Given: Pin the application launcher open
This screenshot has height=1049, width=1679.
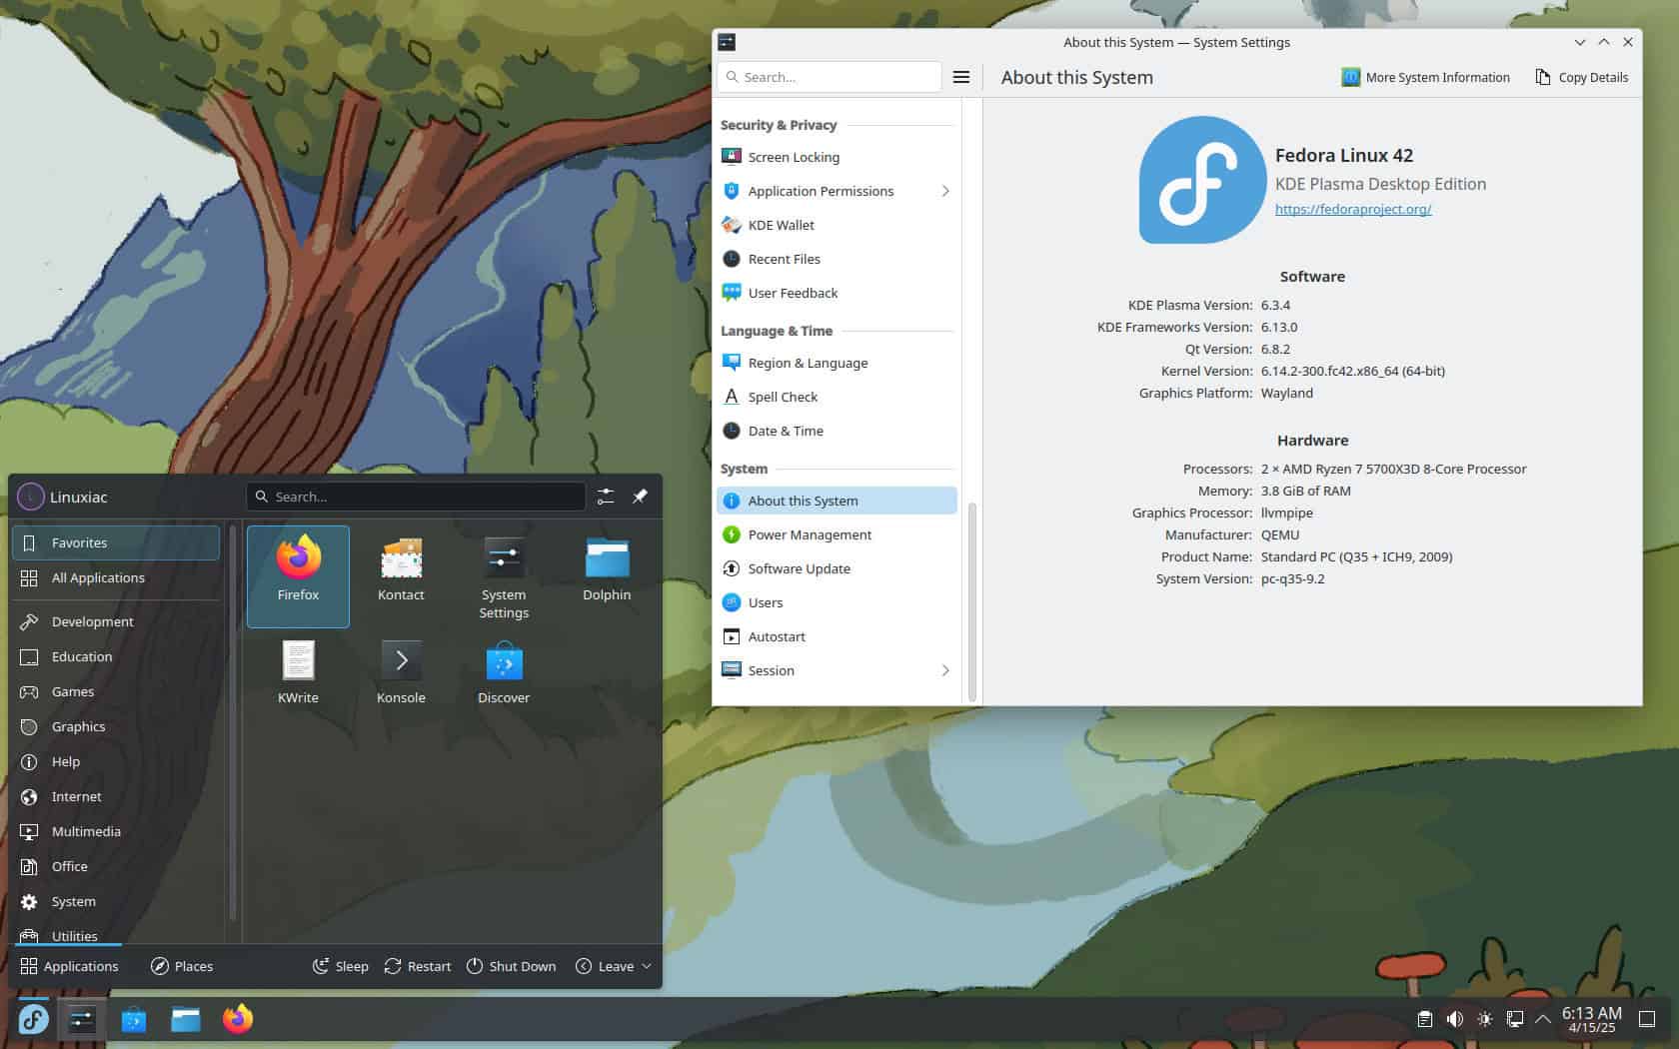Looking at the screenshot, I should (x=640, y=497).
